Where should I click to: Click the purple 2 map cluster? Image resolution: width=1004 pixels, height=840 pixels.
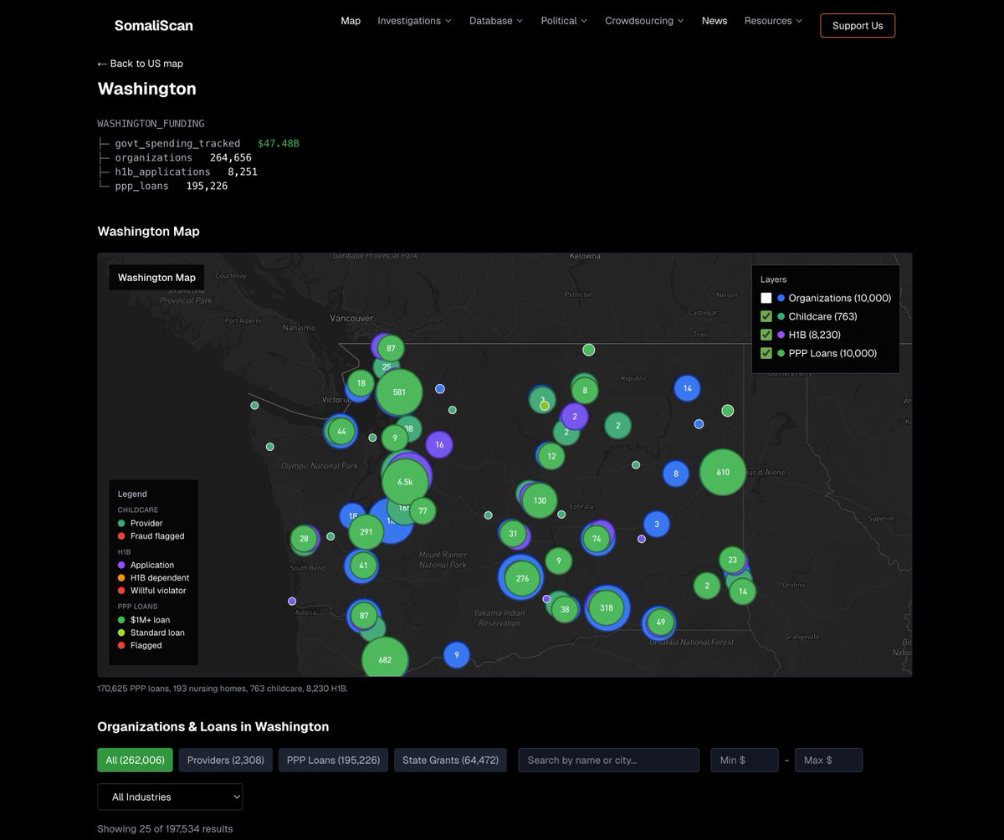pos(575,416)
